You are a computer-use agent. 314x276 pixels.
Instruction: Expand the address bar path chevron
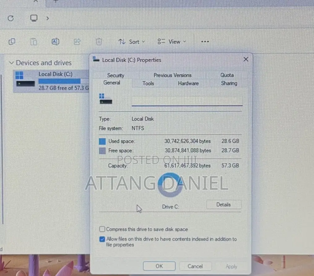[x=47, y=19]
